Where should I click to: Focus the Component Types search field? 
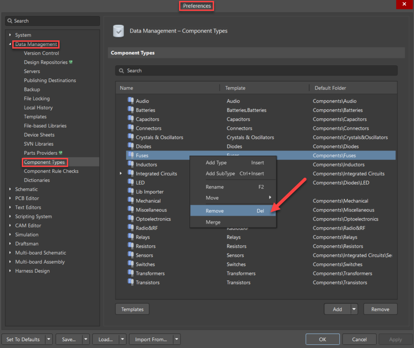[256, 71]
